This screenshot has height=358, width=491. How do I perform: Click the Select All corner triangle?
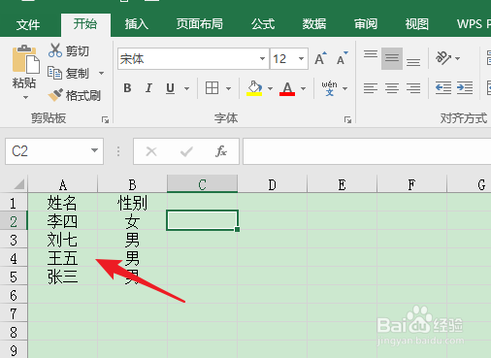(x=18, y=184)
